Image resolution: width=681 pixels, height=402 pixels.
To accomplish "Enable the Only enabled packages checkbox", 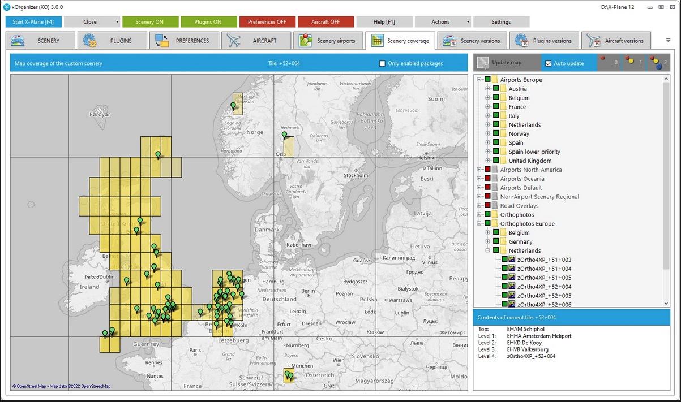I will [x=382, y=63].
